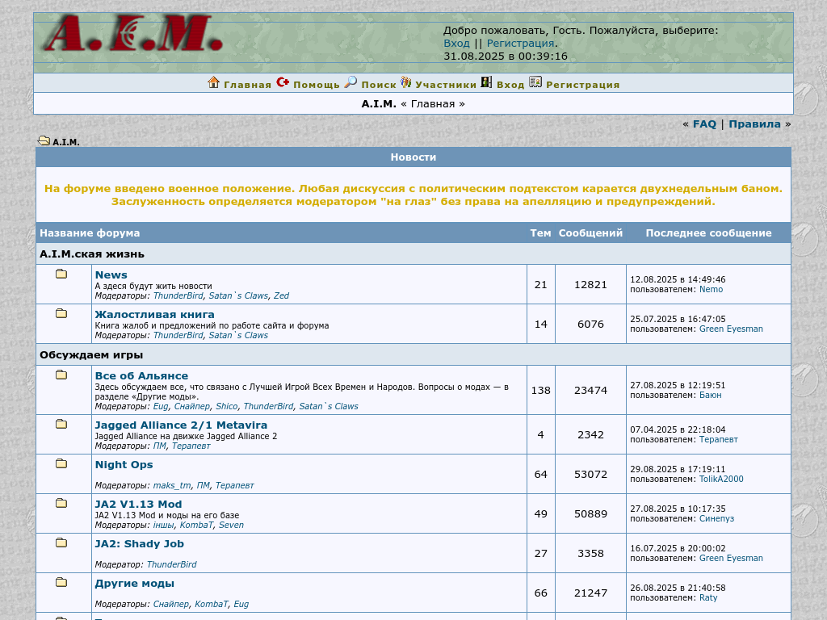View moderator ThunderBird under JA2: Shady Job

(171, 565)
